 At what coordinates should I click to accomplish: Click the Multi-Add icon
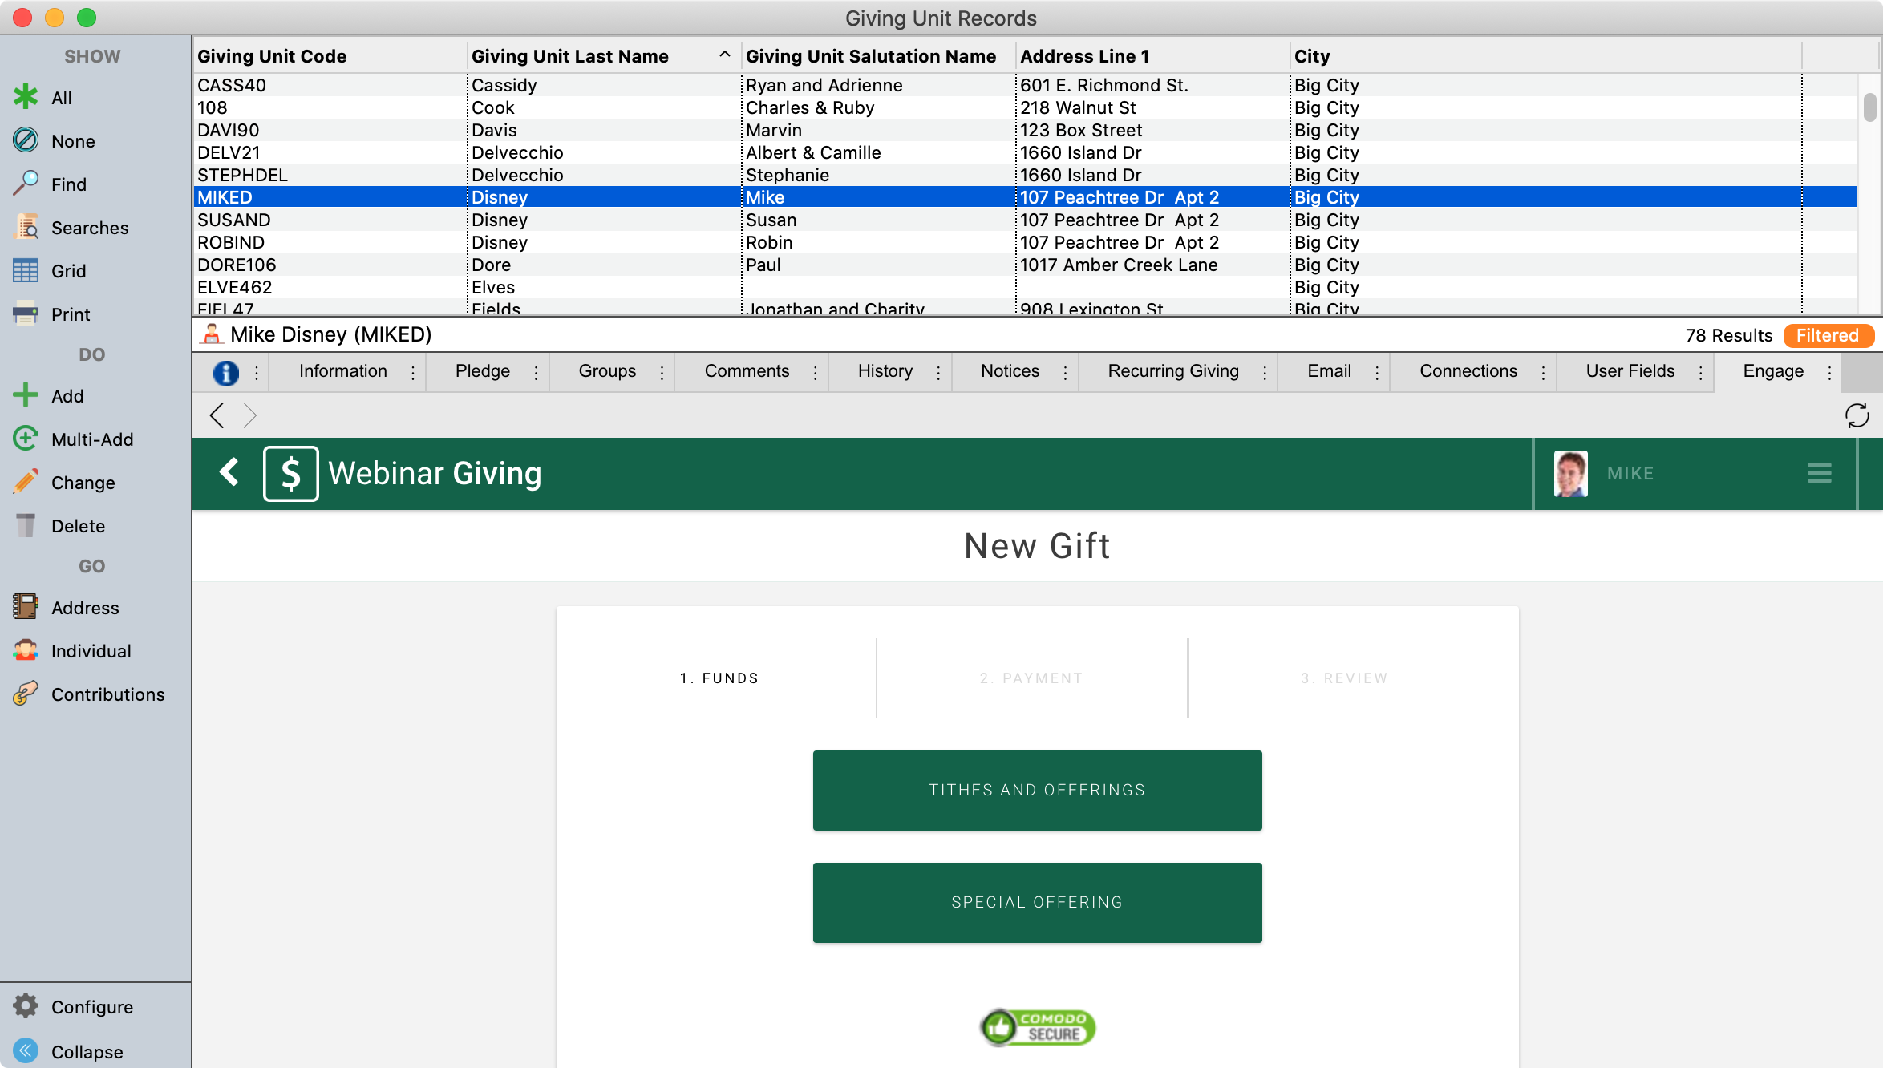point(26,439)
